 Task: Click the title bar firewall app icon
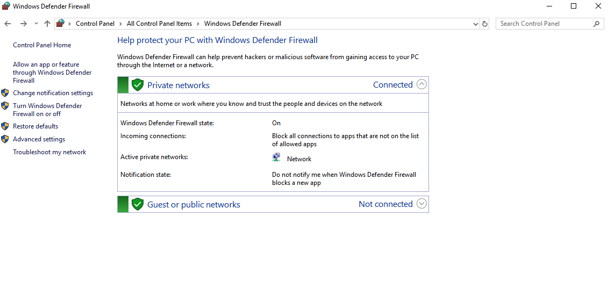coord(6,6)
